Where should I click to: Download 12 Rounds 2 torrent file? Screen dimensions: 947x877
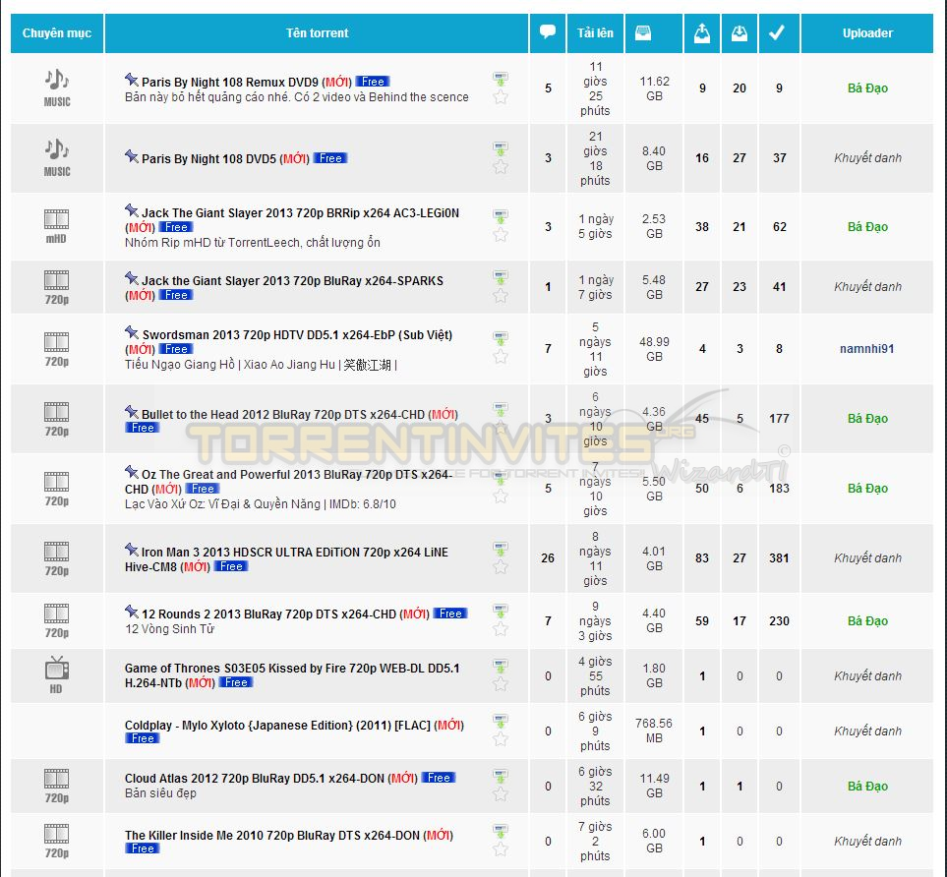(501, 611)
